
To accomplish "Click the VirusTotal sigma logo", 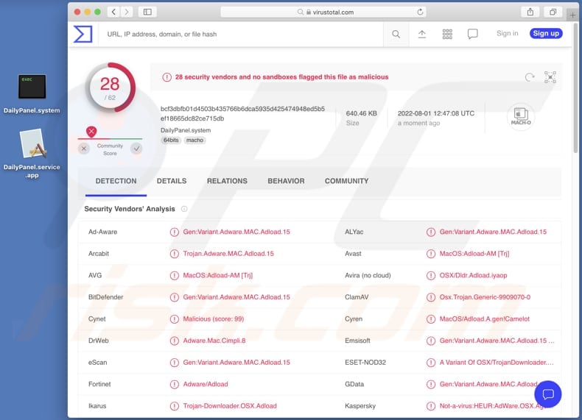I will point(83,34).
